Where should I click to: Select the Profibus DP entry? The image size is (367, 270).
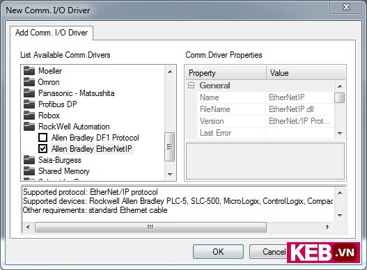tap(58, 104)
